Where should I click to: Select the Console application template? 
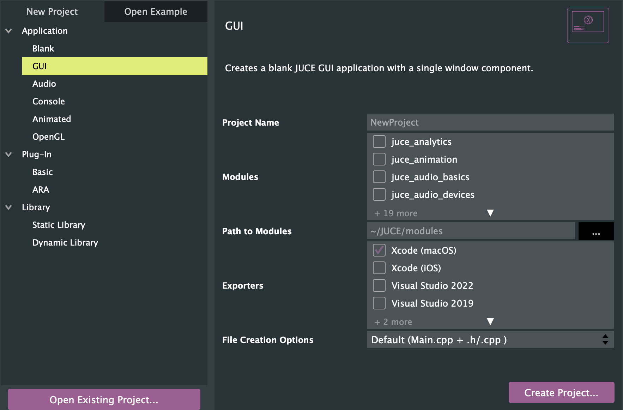[x=115, y=101]
